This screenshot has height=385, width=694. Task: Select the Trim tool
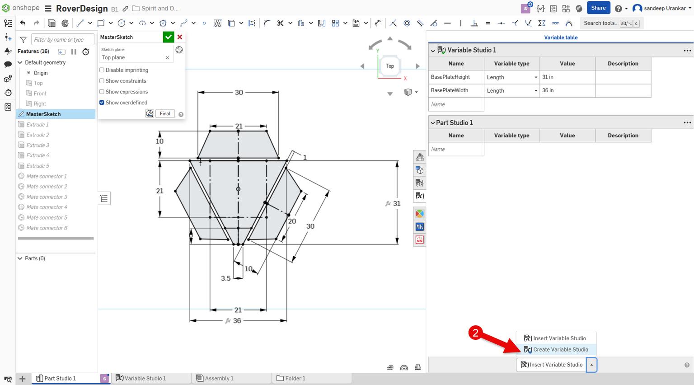(281, 23)
